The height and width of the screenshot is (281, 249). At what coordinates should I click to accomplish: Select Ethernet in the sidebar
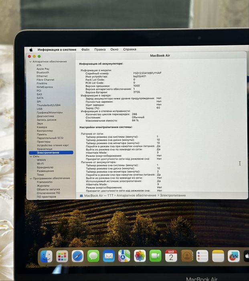[x=42, y=76]
